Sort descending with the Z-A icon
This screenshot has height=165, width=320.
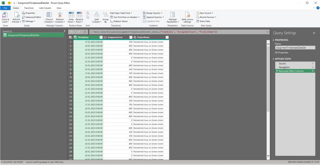click(88, 17)
